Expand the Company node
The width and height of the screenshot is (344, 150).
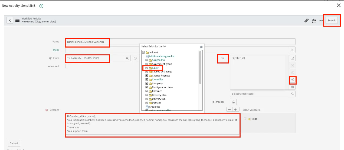(147, 84)
